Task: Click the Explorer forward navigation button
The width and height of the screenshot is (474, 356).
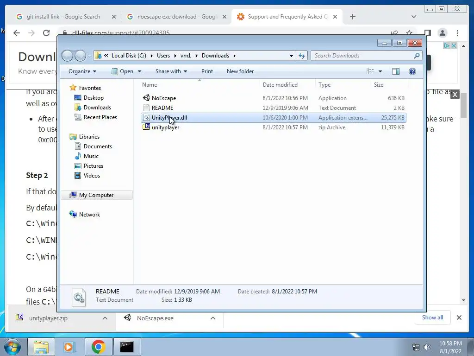Action: (80, 56)
